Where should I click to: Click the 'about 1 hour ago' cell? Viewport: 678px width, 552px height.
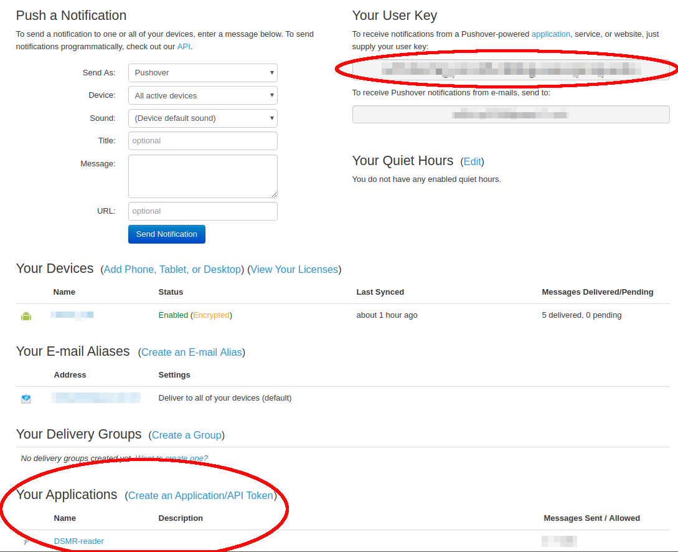pos(387,315)
